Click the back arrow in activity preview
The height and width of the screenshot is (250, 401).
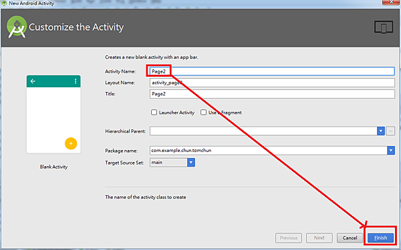coord(33,81)
